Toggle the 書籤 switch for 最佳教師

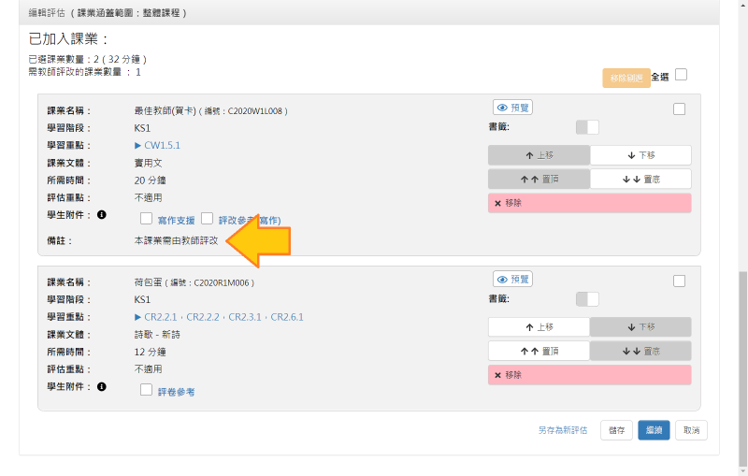point(587,127)
